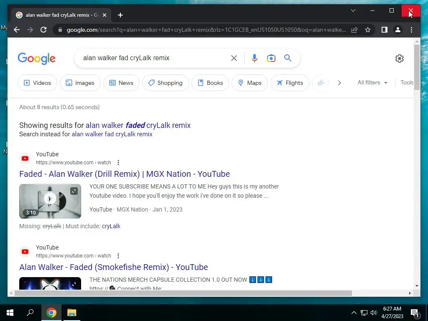The height and width of the screenshot is (321, 428).
Task: Open File Explorer from the taskbar
Action: pos(72,313)
